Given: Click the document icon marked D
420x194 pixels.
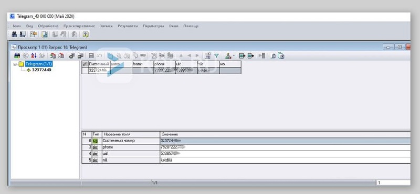Looking at the screenshot, I should click(x=273, y=56).
